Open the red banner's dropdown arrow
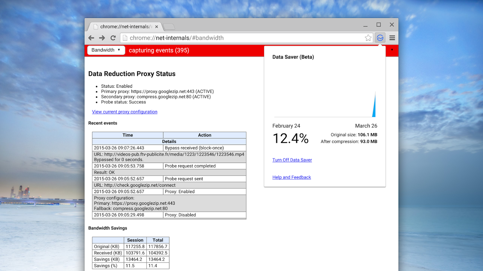The height and width of the screenshot is (271, 483). [x=392, y=50]
